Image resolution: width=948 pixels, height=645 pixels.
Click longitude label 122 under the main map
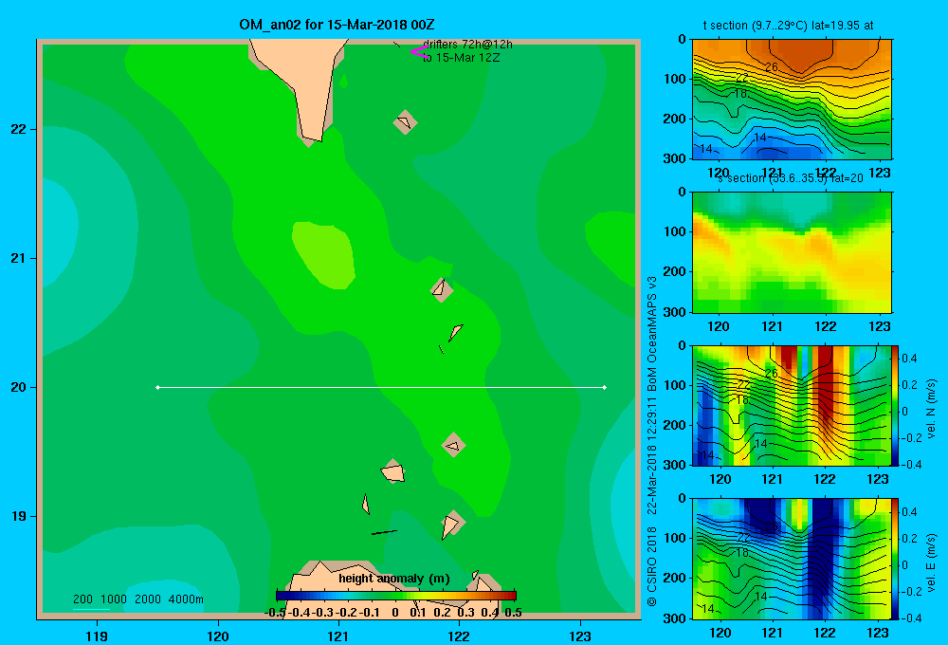tap(459, 636)
